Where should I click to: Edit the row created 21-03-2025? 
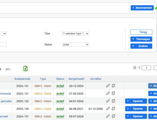(x=108, y=93)
